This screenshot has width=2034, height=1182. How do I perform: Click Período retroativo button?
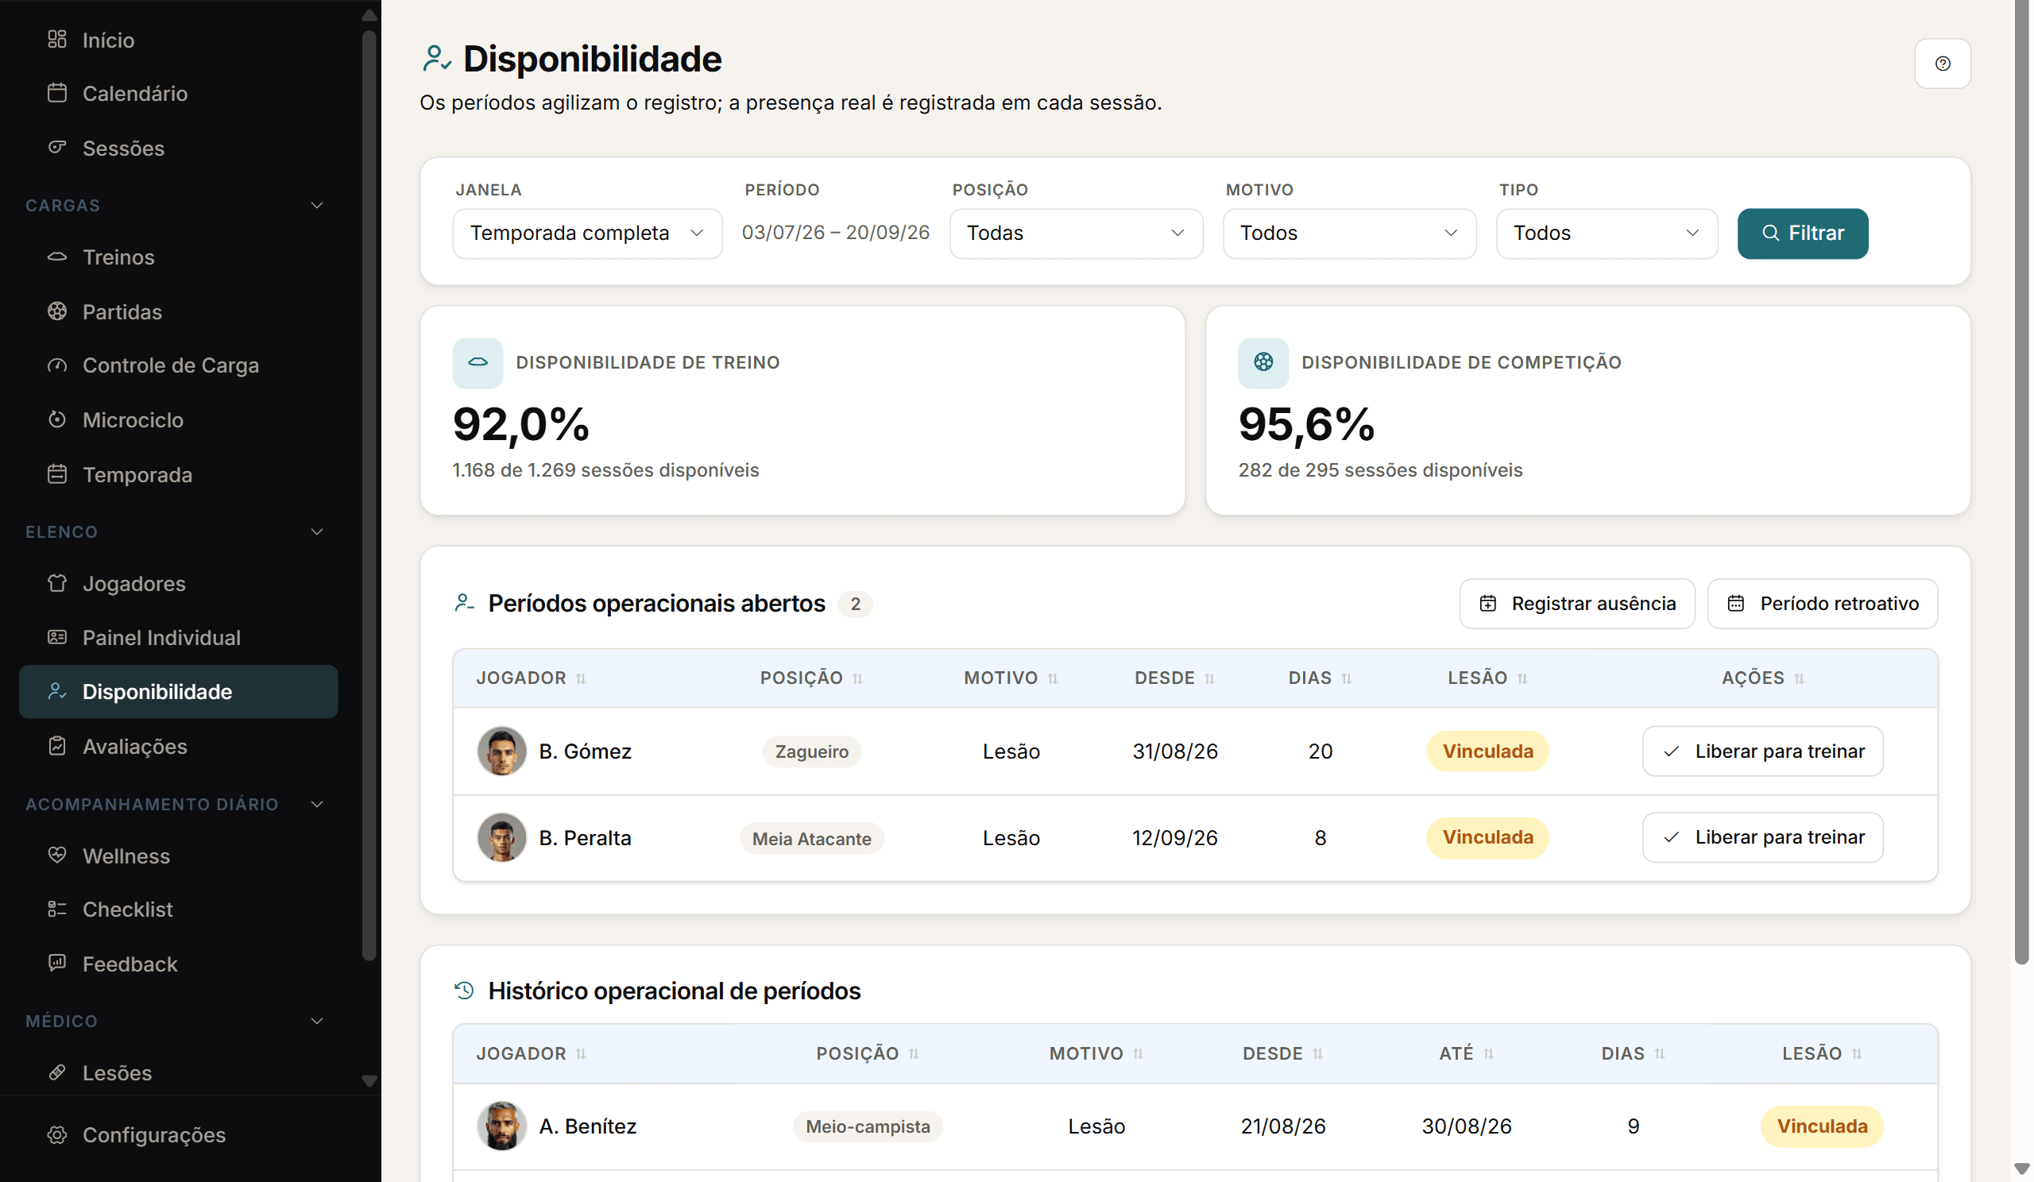(1822, 604)
